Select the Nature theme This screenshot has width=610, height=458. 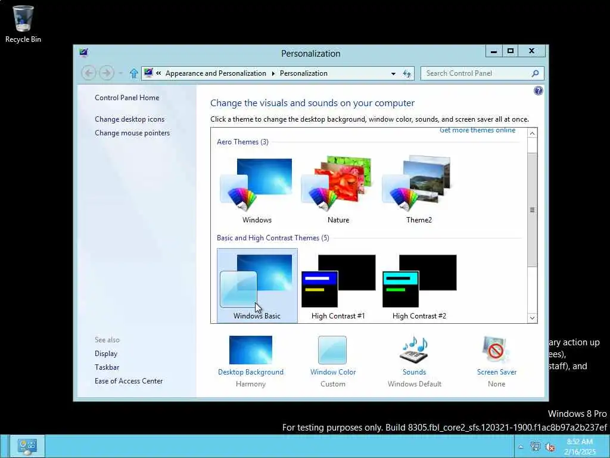(x=338, y=190)
